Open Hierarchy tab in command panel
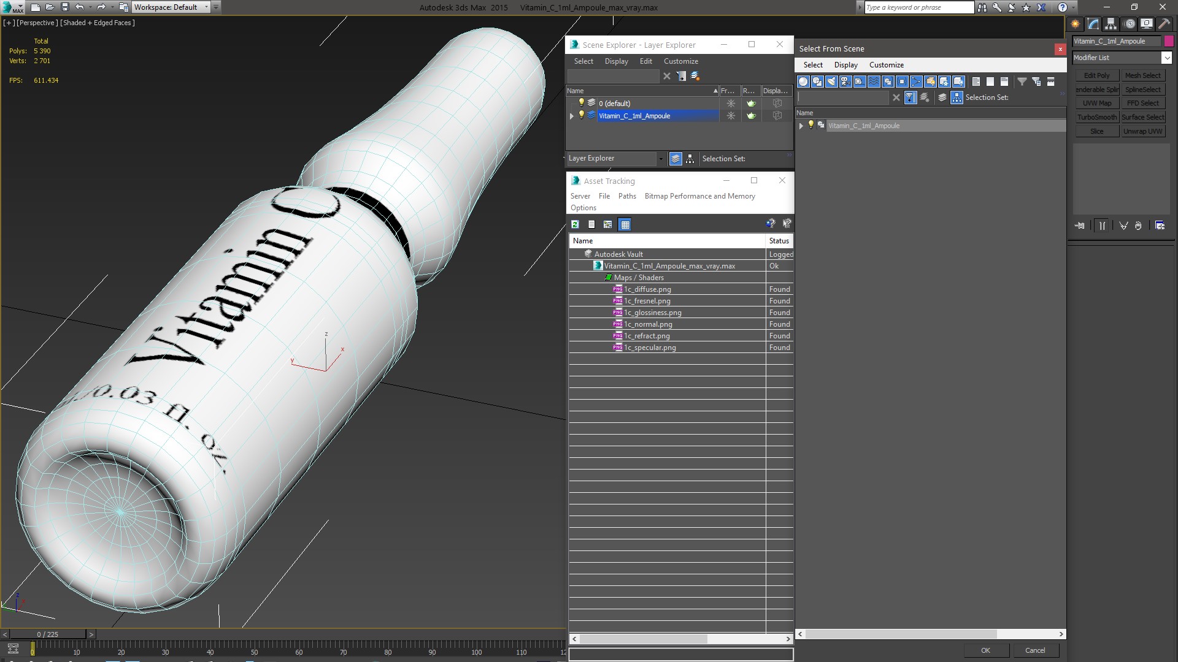The width and height of the screenshot is (1178, 662). click(1111, 24)
